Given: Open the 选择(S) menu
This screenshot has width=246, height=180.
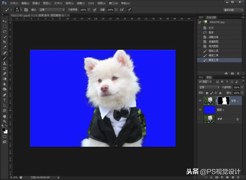Looking at the screenshot, I should 69,3.
